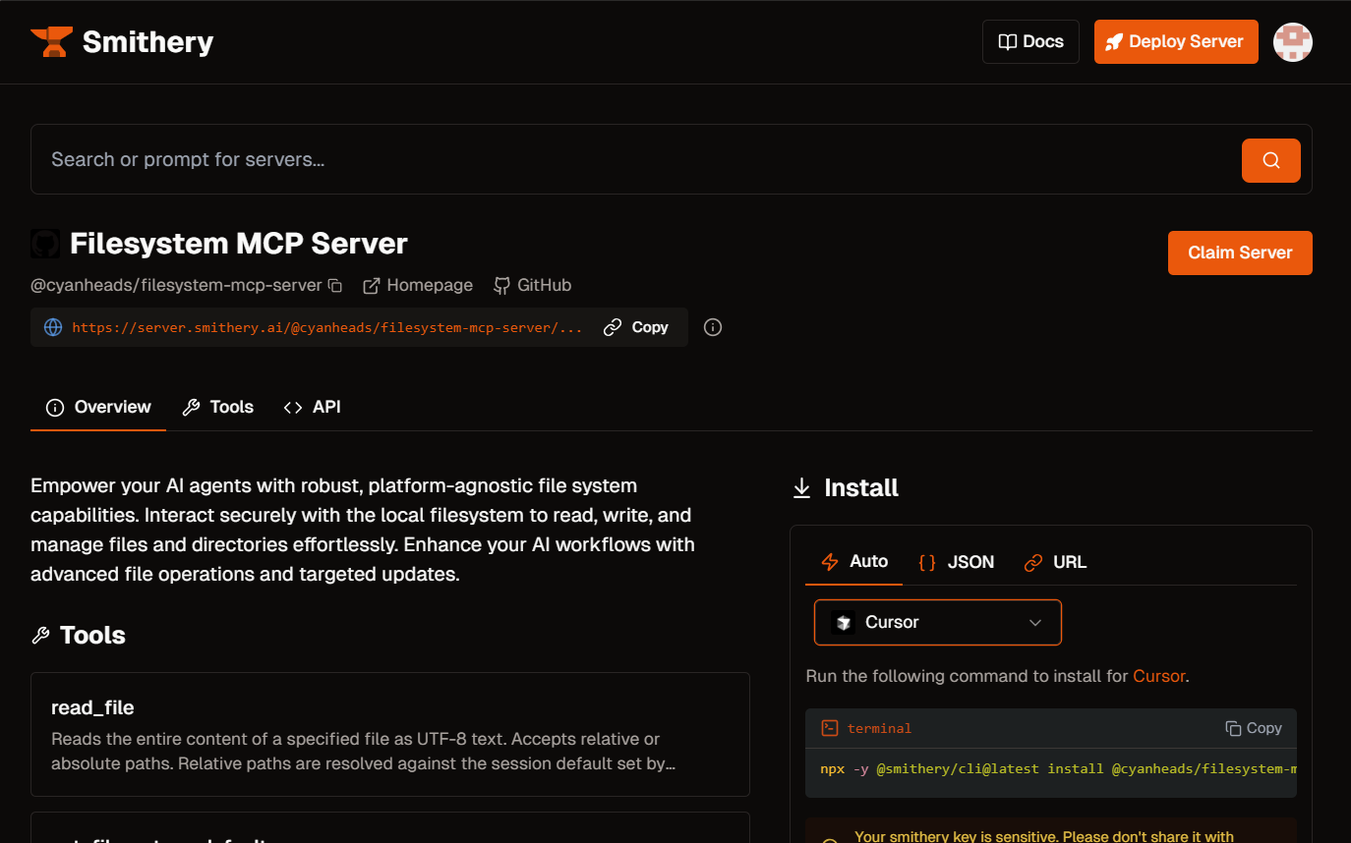
Task: Click the orange search magnifier button
Action: (1271, 160)
